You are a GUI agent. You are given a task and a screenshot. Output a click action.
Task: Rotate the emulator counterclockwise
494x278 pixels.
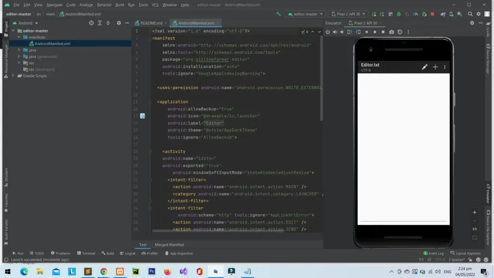[x=349, y=32]
